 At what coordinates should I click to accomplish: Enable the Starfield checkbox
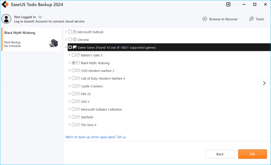pyautogui.click(x=74, y=117)
